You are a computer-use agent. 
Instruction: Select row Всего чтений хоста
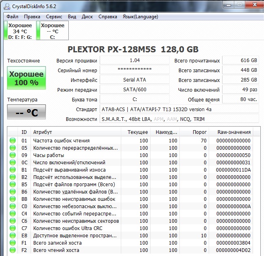pos(130,250)
